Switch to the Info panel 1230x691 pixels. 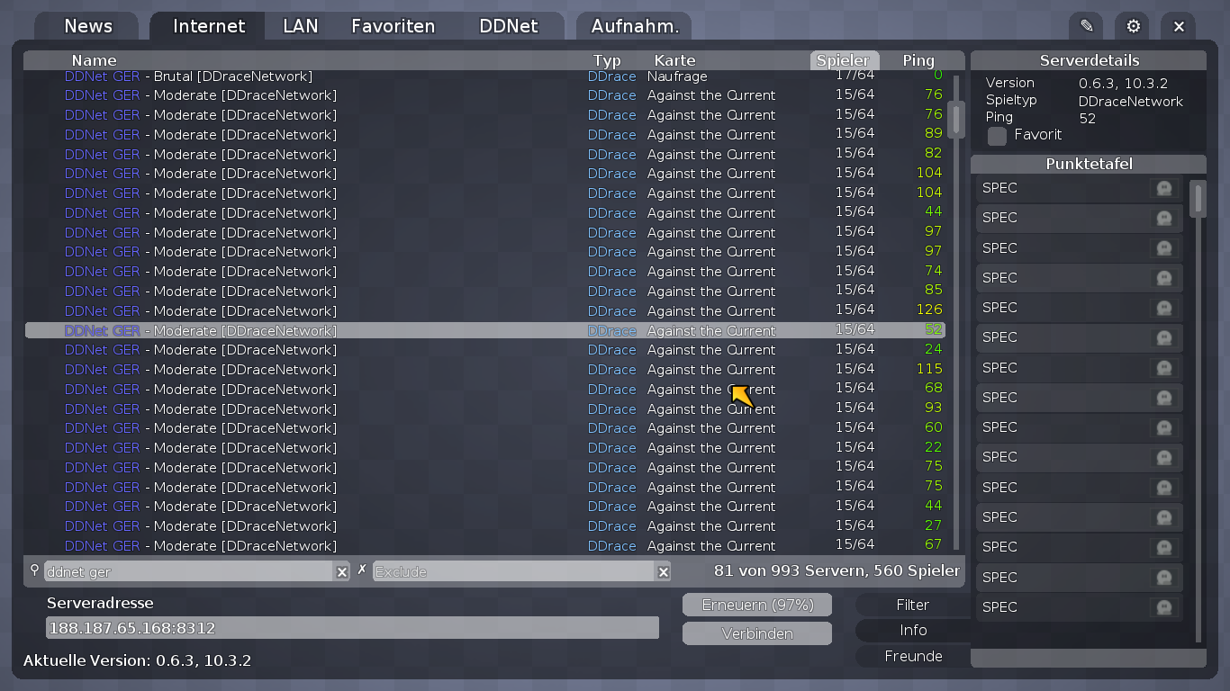click(x=912, y=630)
